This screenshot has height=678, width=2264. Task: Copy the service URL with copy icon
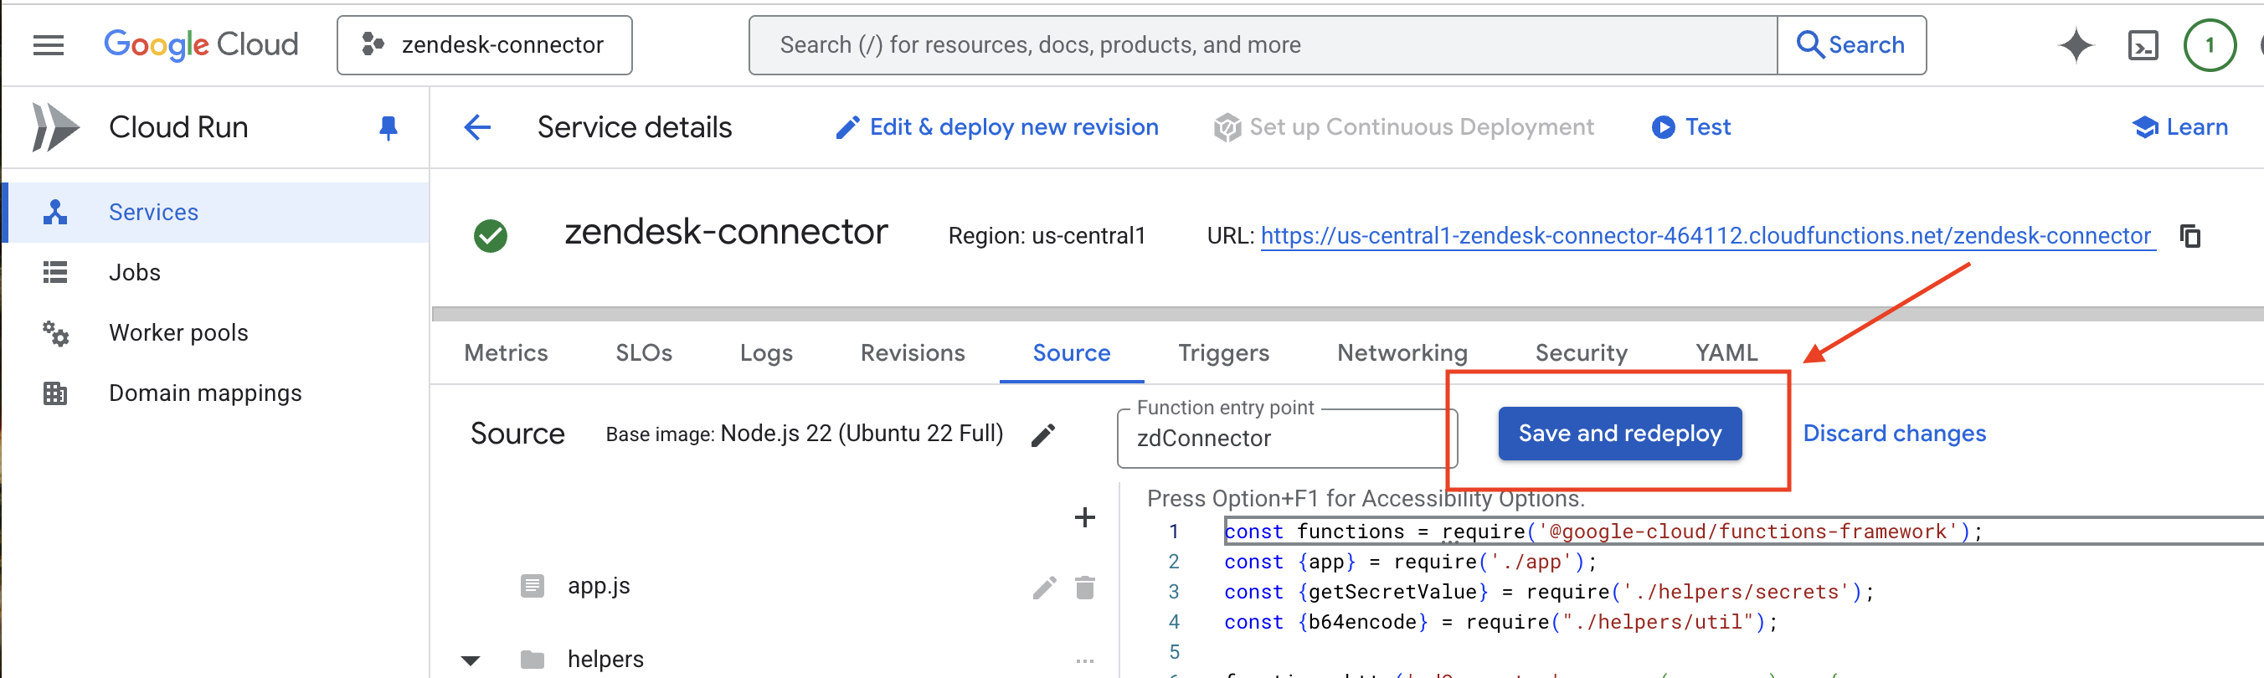click(x=2189, y=236)
